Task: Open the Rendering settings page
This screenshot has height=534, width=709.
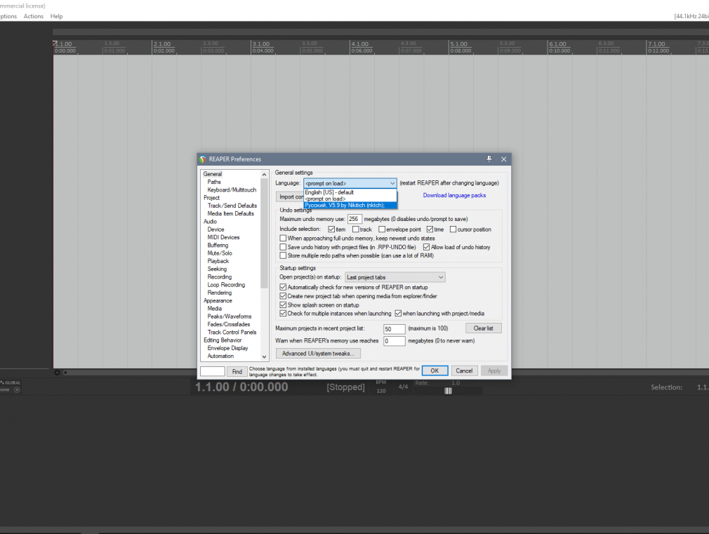Action: coord(219,293)
